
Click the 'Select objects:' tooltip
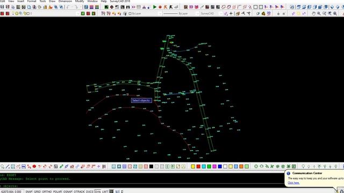coord(141,100)
